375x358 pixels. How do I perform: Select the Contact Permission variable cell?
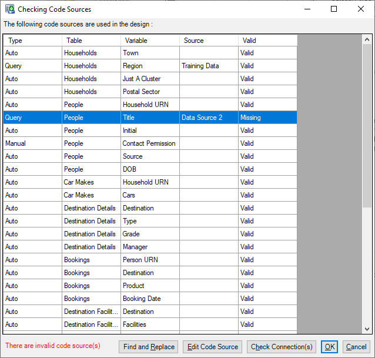[150, 143]
